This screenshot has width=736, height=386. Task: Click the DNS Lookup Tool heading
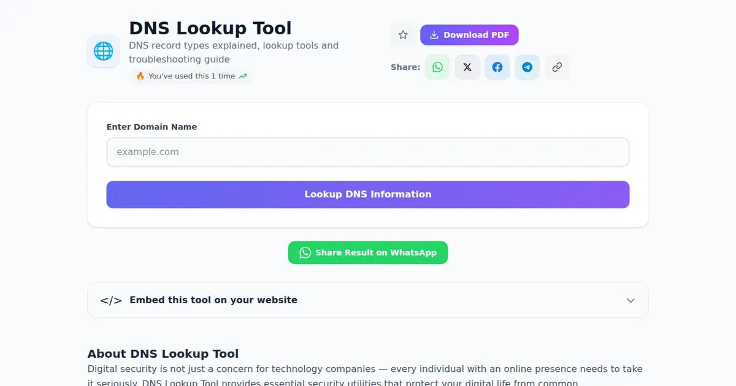(210, 28)
